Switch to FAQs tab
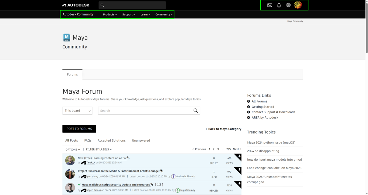Screen dimensions: 368x195 (88, 140)
